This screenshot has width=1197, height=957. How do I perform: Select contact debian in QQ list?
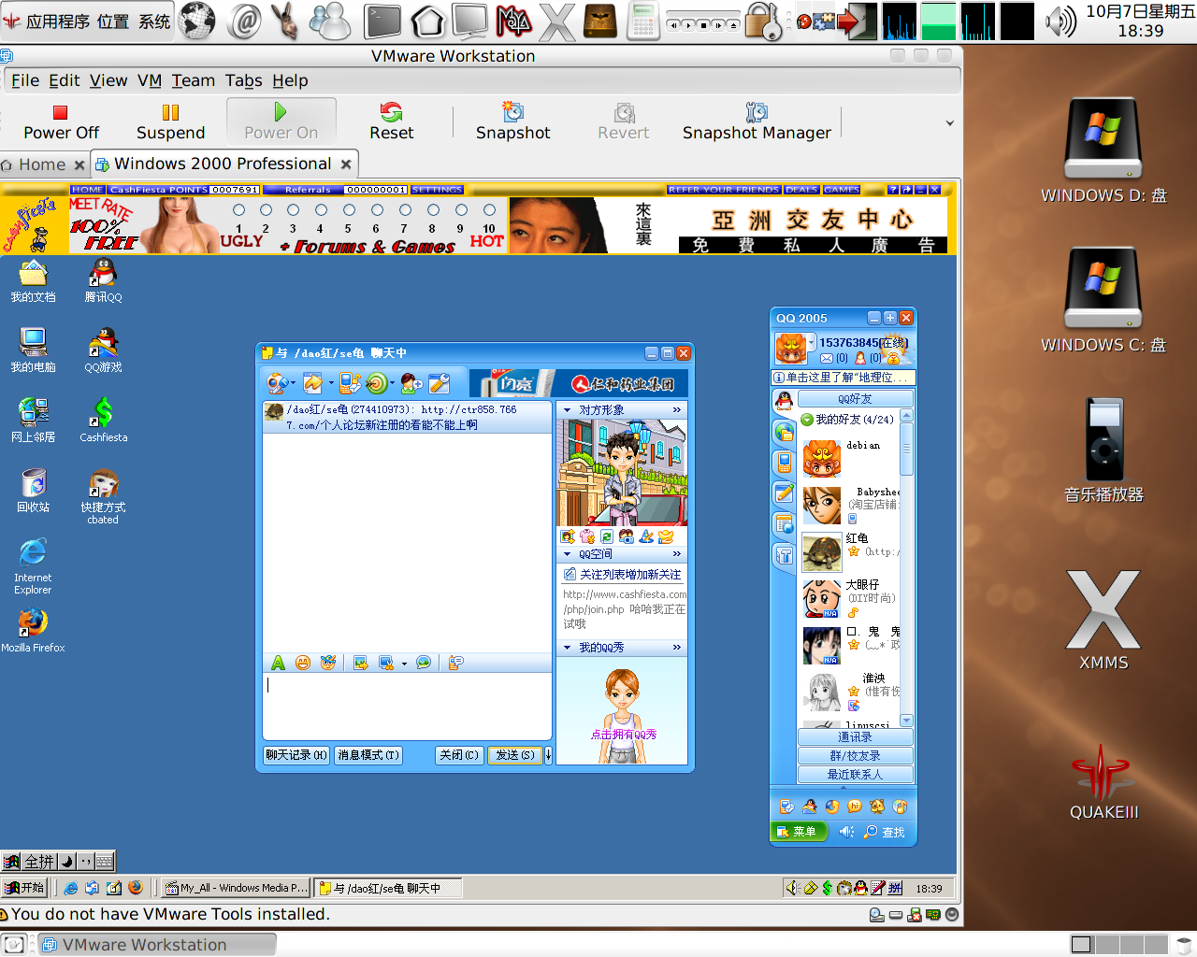coord(849,457)
